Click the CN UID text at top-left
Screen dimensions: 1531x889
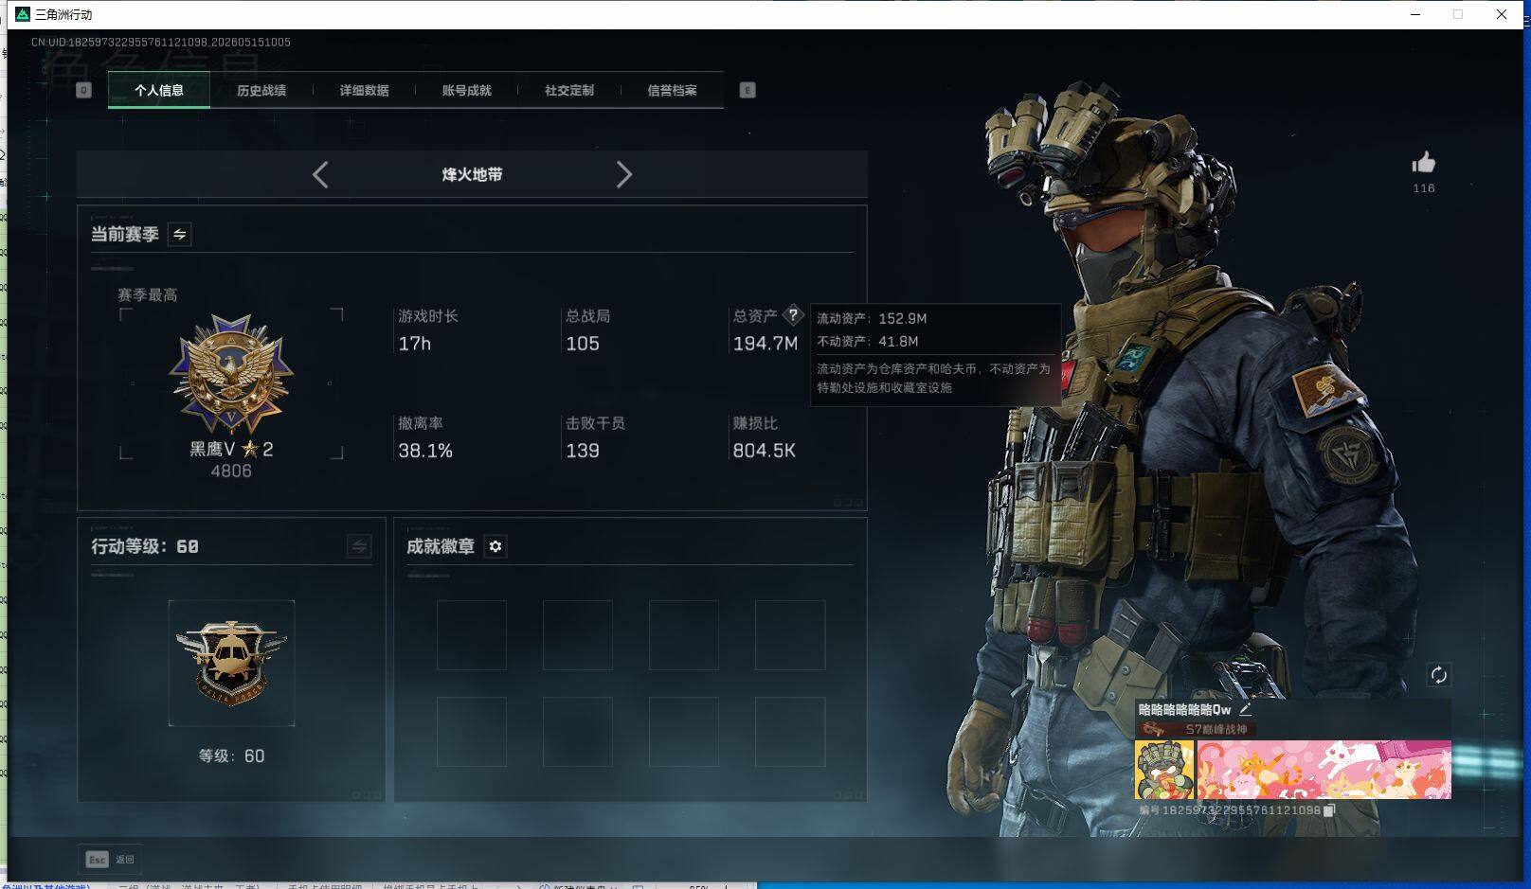point(161,43)
